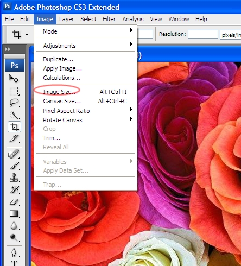The image size is (241, 266).
Task: Open the Filter menu
Action: coord(109,19)
